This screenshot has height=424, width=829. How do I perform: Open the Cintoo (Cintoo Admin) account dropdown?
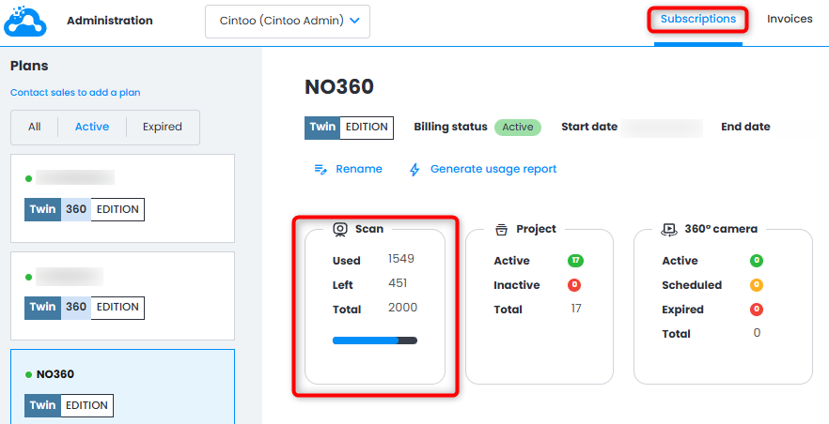pos(288,22)
